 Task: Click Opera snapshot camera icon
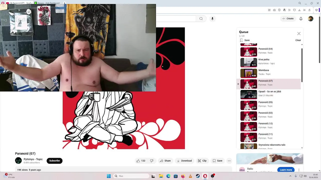point(274,10)
